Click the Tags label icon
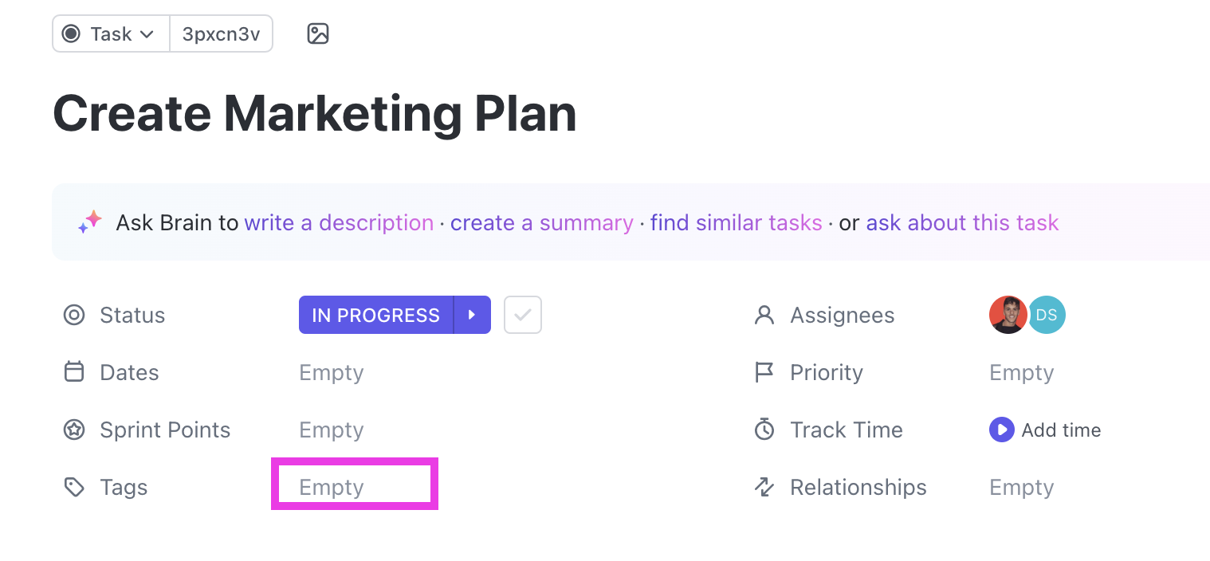The image size is (1210, 561). 74,488
